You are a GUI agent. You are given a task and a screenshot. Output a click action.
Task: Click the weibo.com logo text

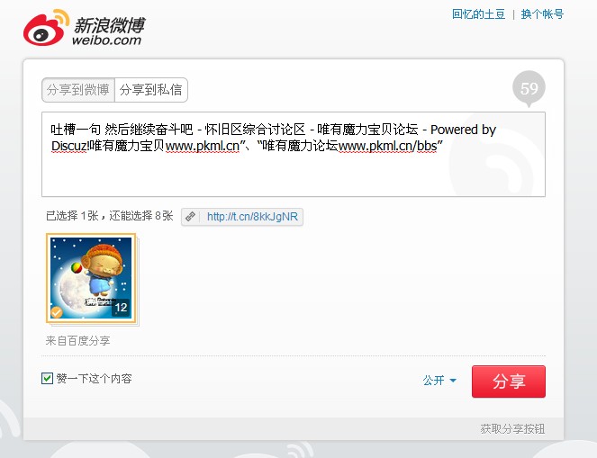[106, 40]
